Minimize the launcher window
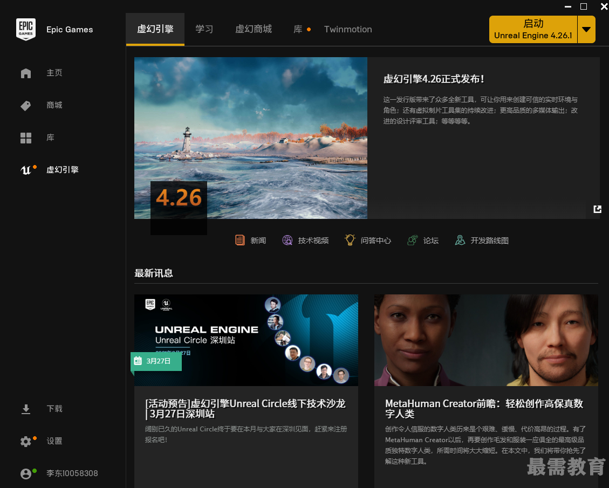This screenshot has height=488, width=609. click(568, 6)
